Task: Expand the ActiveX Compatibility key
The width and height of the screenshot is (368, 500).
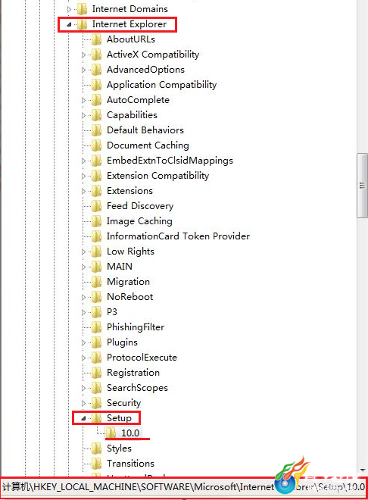Action: click(83, 55)
